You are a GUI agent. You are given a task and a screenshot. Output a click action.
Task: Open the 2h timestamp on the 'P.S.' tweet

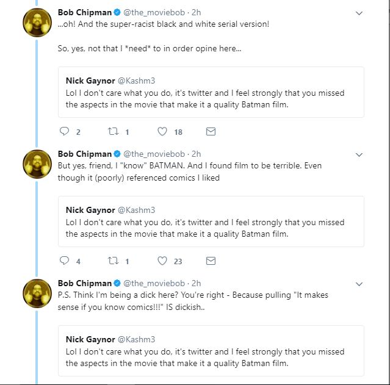click(x=196, y=283)
